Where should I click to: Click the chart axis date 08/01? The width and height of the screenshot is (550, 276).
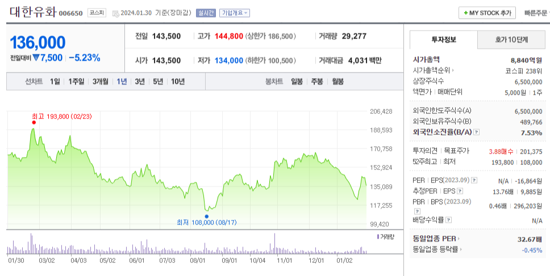tap(198, 261)
